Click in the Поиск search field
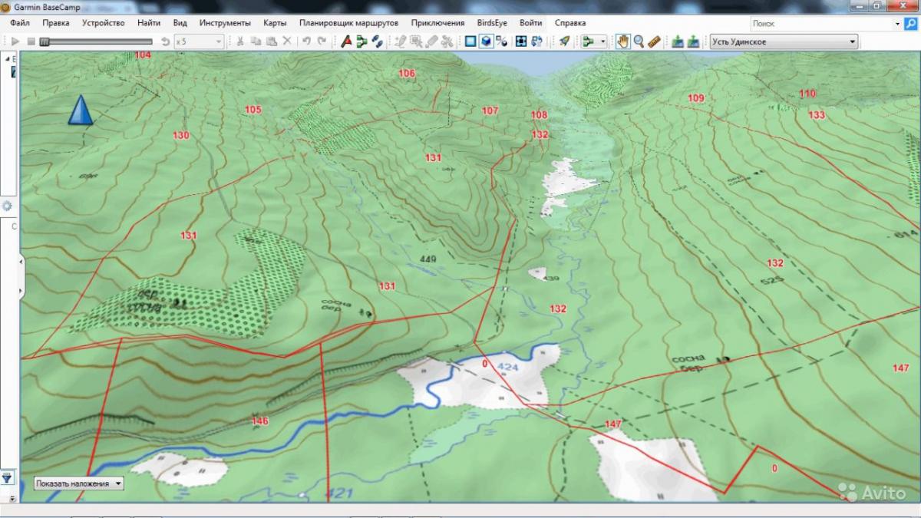 pos(820,24)
